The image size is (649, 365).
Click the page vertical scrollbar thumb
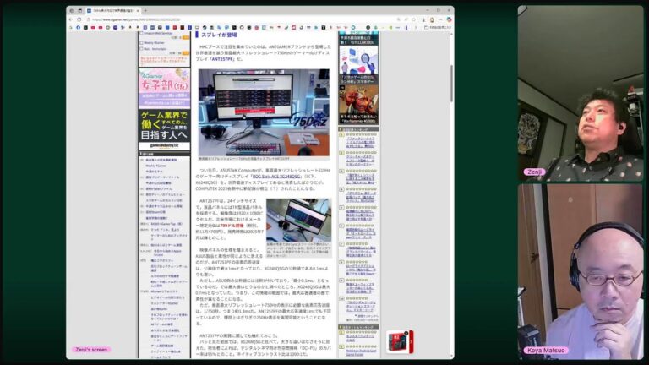pos(450,83)
